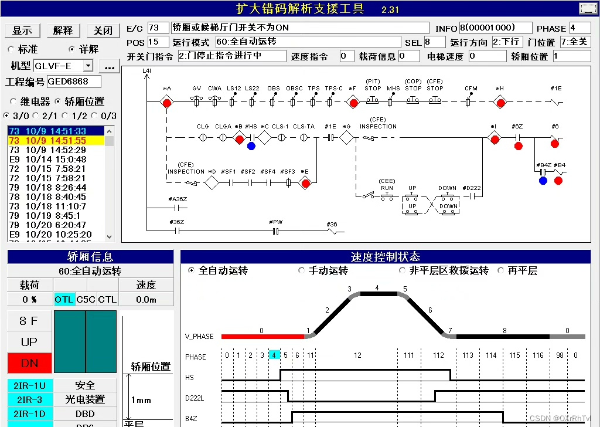
Task: Click the *A red diamond node
Action: point(167,102)
